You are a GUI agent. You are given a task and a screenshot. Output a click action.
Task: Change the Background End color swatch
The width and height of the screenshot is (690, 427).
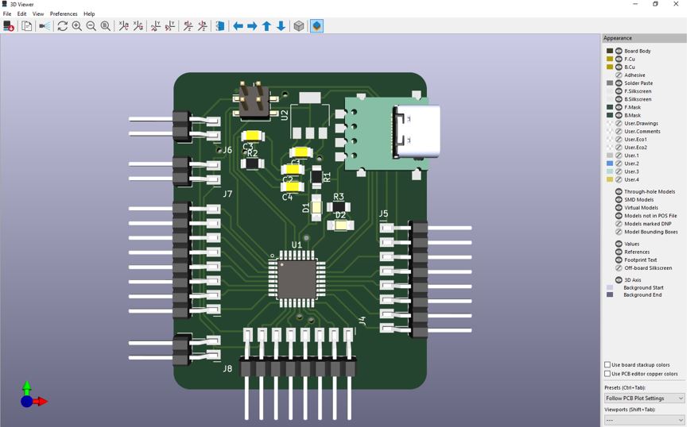coord(610,295)
